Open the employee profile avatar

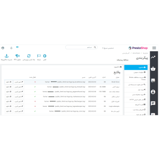pyautogui.click(x=3, y=48)
